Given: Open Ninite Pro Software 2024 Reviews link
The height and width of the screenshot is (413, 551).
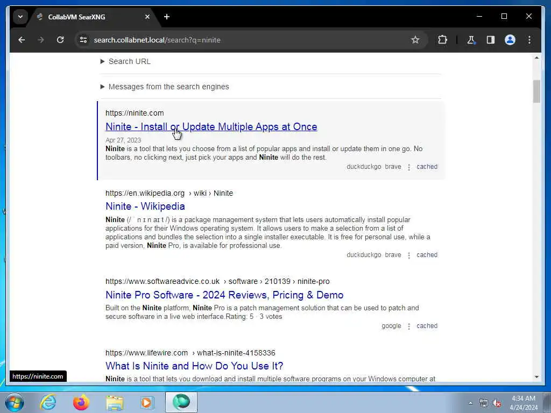Looking at the screenshot, I should pos(224,295).
